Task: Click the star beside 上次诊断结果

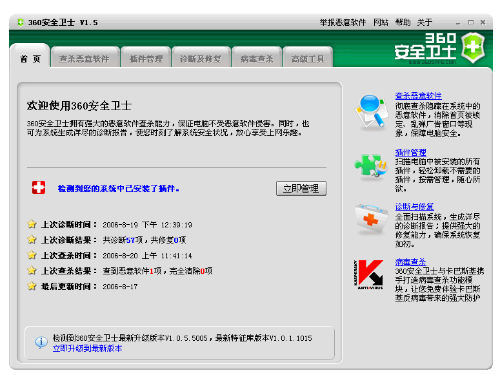Action: [x=32, y=239]
